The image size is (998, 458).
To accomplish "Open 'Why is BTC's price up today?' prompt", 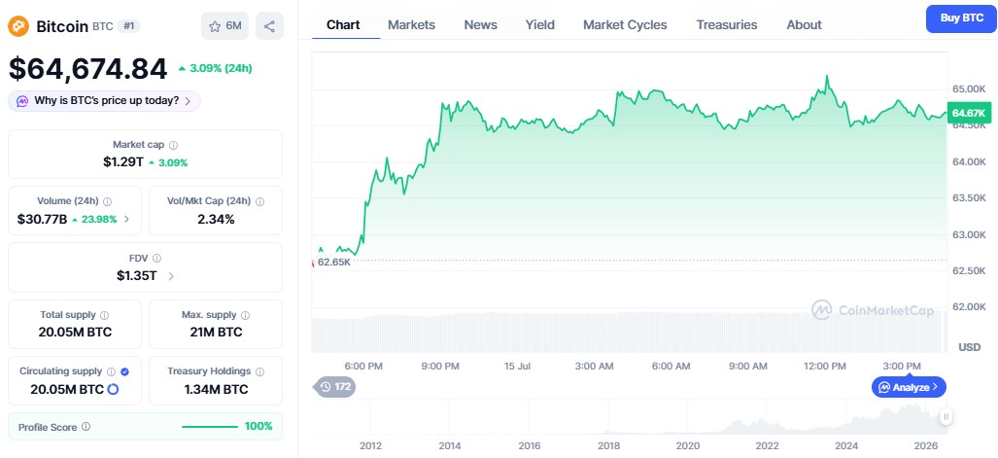I will 104,101.
